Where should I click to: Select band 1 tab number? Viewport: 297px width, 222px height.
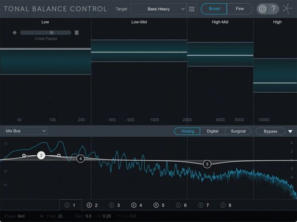click(x=74, y=205)
